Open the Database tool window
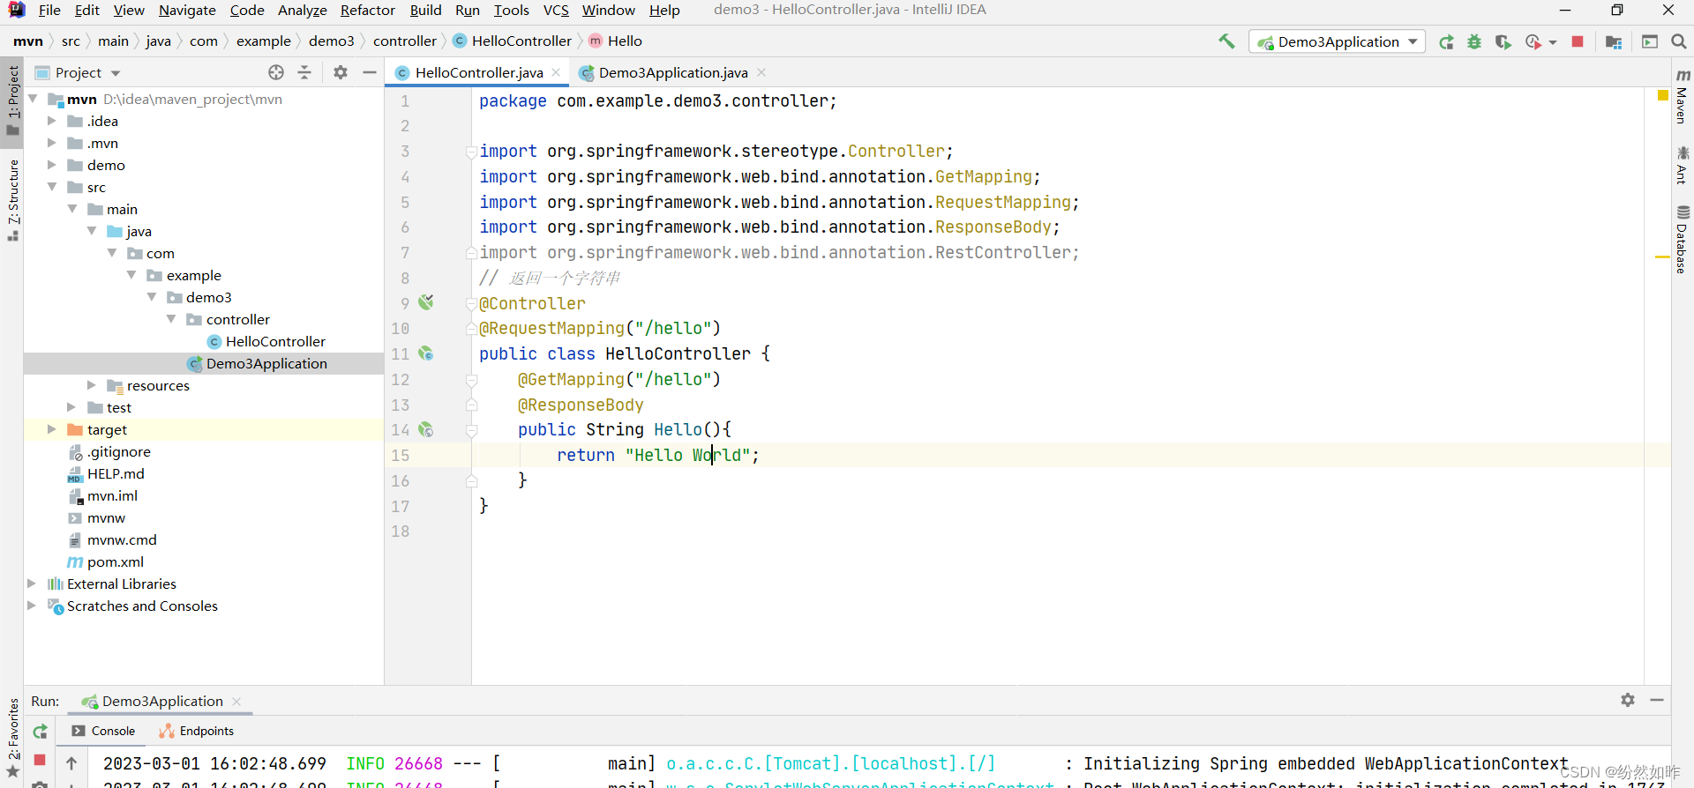 [x=1683, y=239]
